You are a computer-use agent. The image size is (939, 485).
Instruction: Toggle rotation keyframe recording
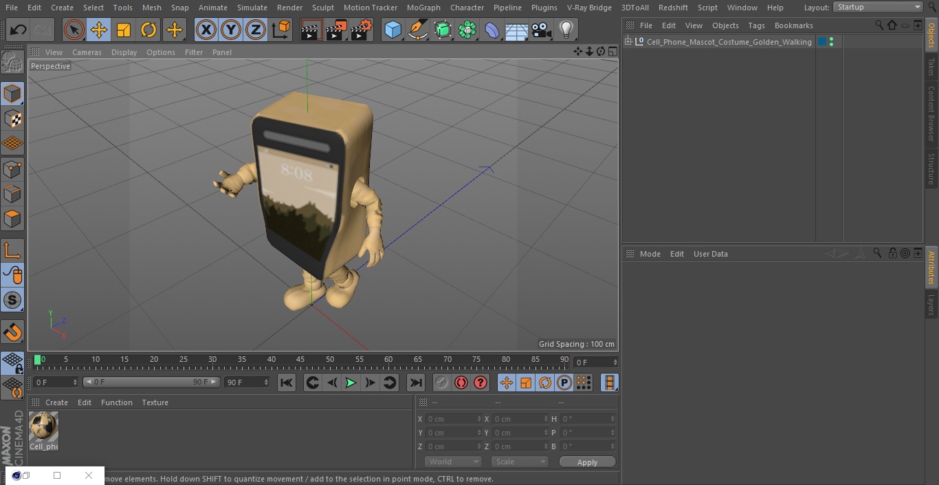pos(545,382)
